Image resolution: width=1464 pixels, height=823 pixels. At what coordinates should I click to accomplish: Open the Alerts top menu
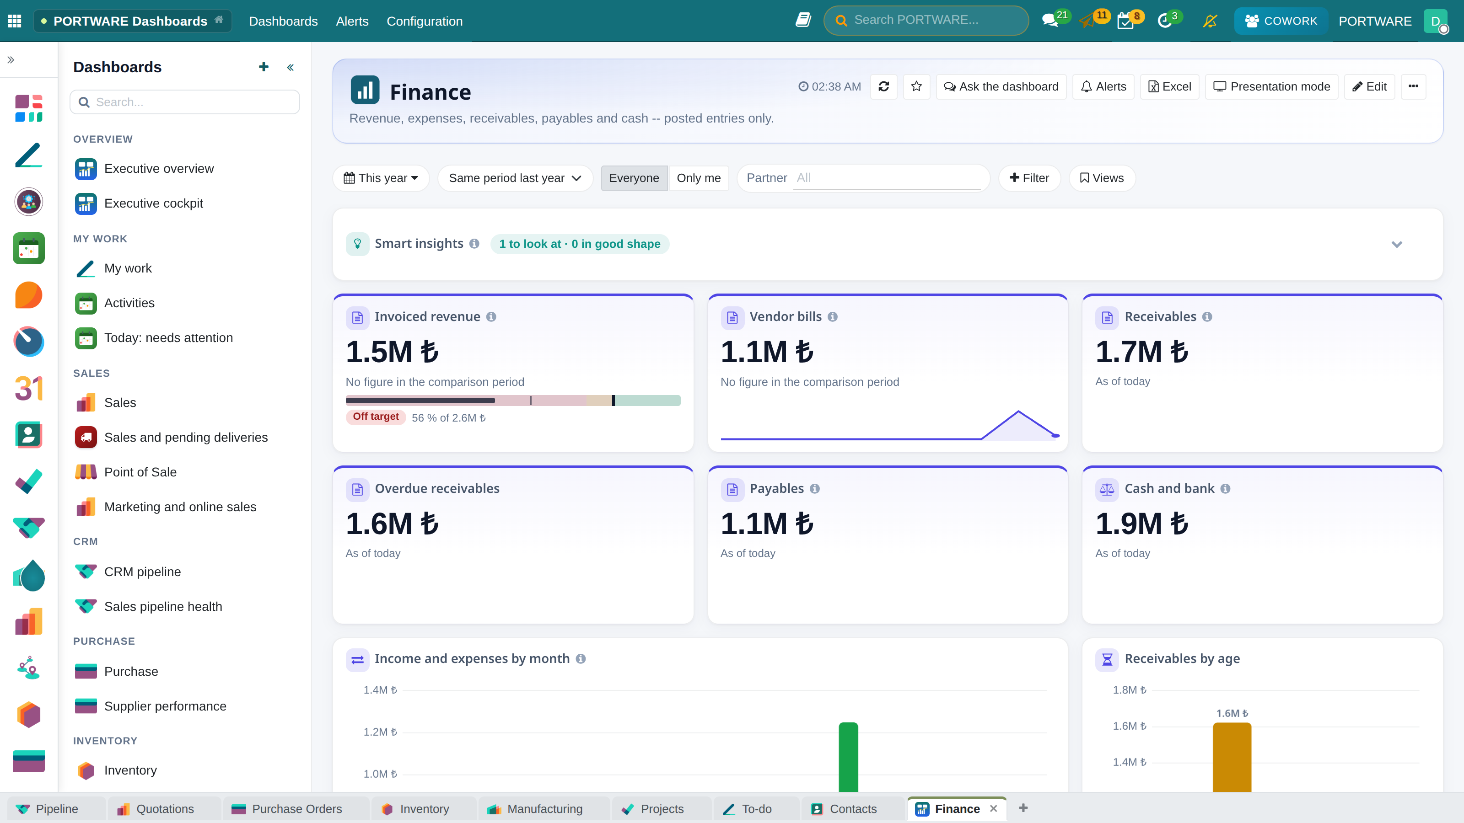point(352,21)
